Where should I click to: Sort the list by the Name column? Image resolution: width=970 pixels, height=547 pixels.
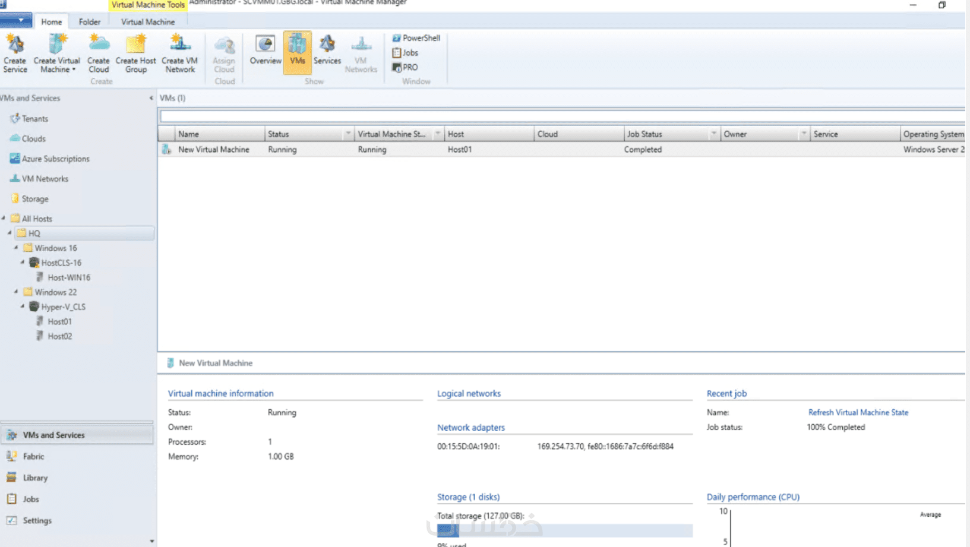220,134
